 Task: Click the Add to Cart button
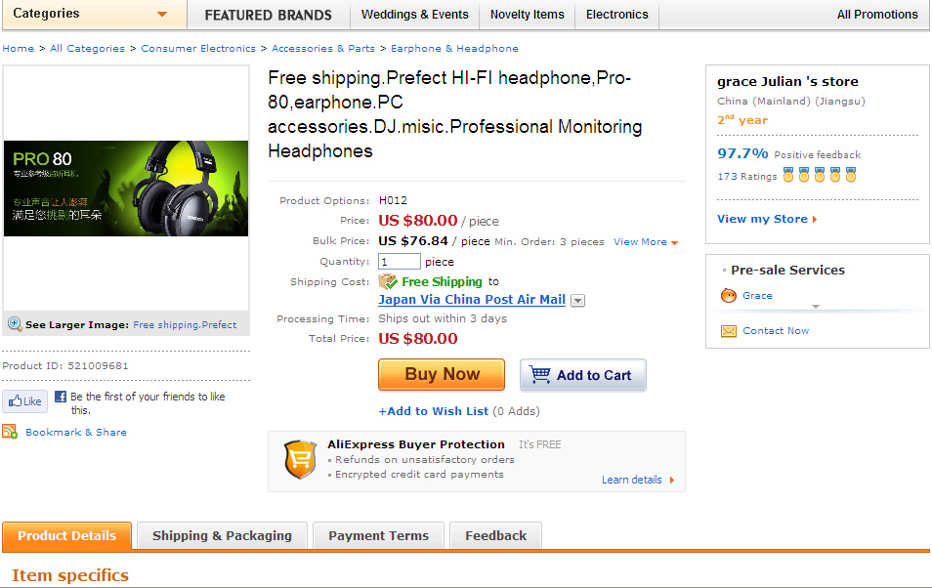[x=582, y=375]
